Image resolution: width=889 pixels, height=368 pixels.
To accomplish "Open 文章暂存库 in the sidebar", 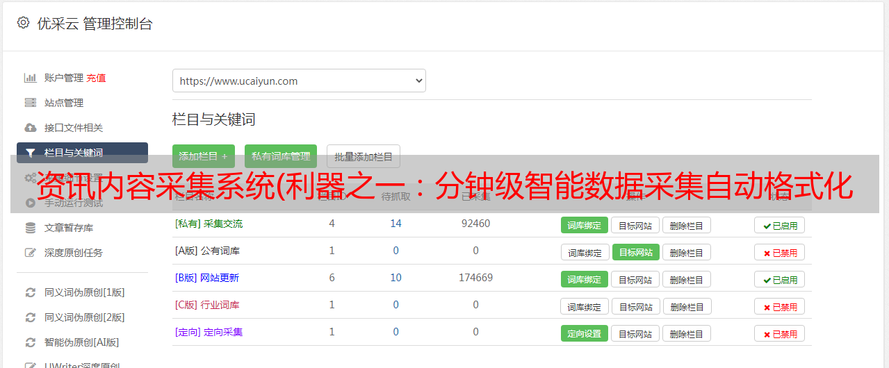I will (69, 228).
